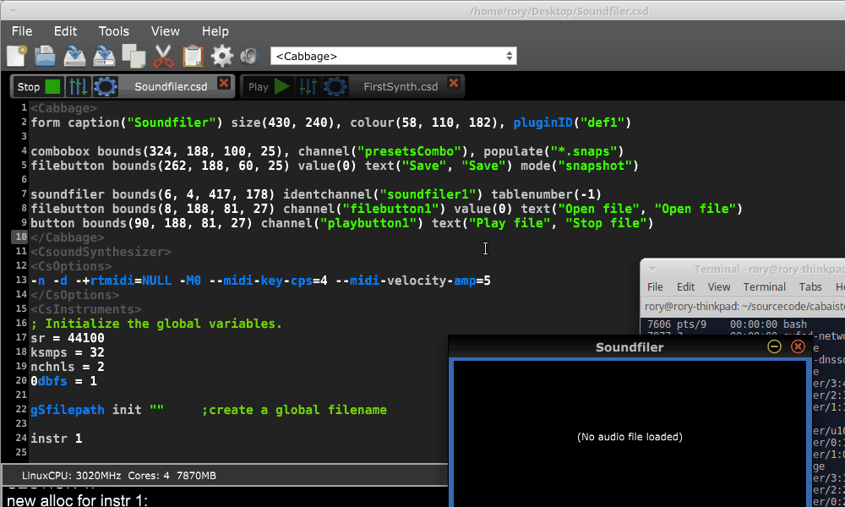Click the speaker audio icon in toolbar
The height and width of the screenshot is (507, 845).
pos(249,57)
